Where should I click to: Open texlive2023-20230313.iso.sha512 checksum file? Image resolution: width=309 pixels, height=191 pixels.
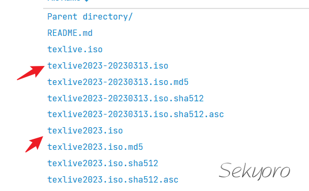click(x=125, y=98)
